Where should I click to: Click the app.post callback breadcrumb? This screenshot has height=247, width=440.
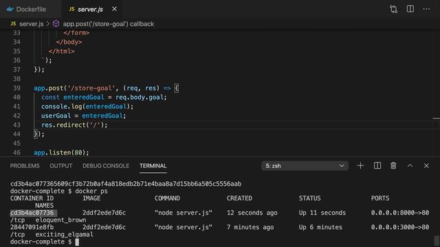pos(109,24)
